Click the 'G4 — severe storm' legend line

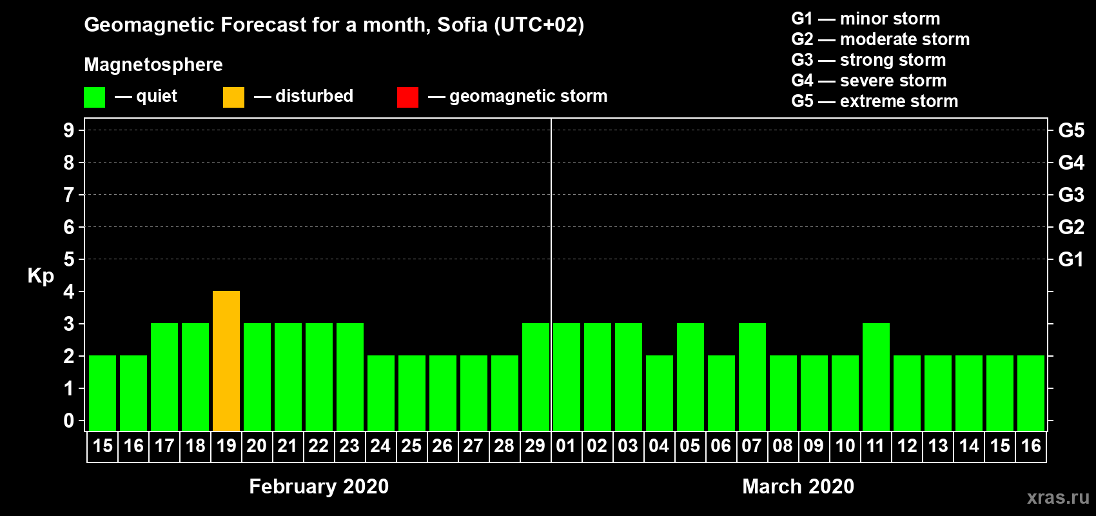[x=869, y=81]
